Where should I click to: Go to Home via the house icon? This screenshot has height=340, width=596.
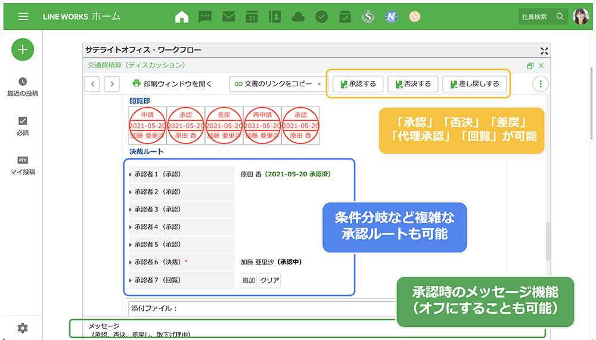[182, 17]
